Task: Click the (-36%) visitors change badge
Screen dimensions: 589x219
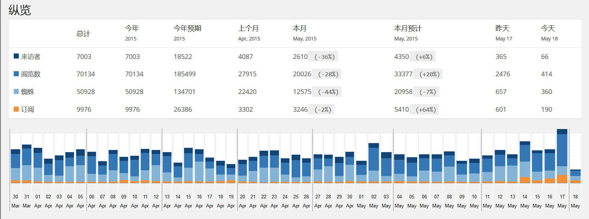Action: pyautogui.click(x=324, y=57)
